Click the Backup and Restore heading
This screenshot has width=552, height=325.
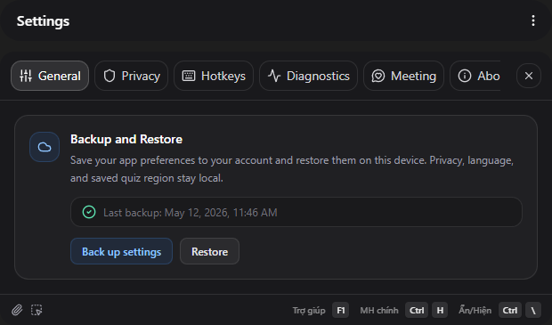(126, 139)
